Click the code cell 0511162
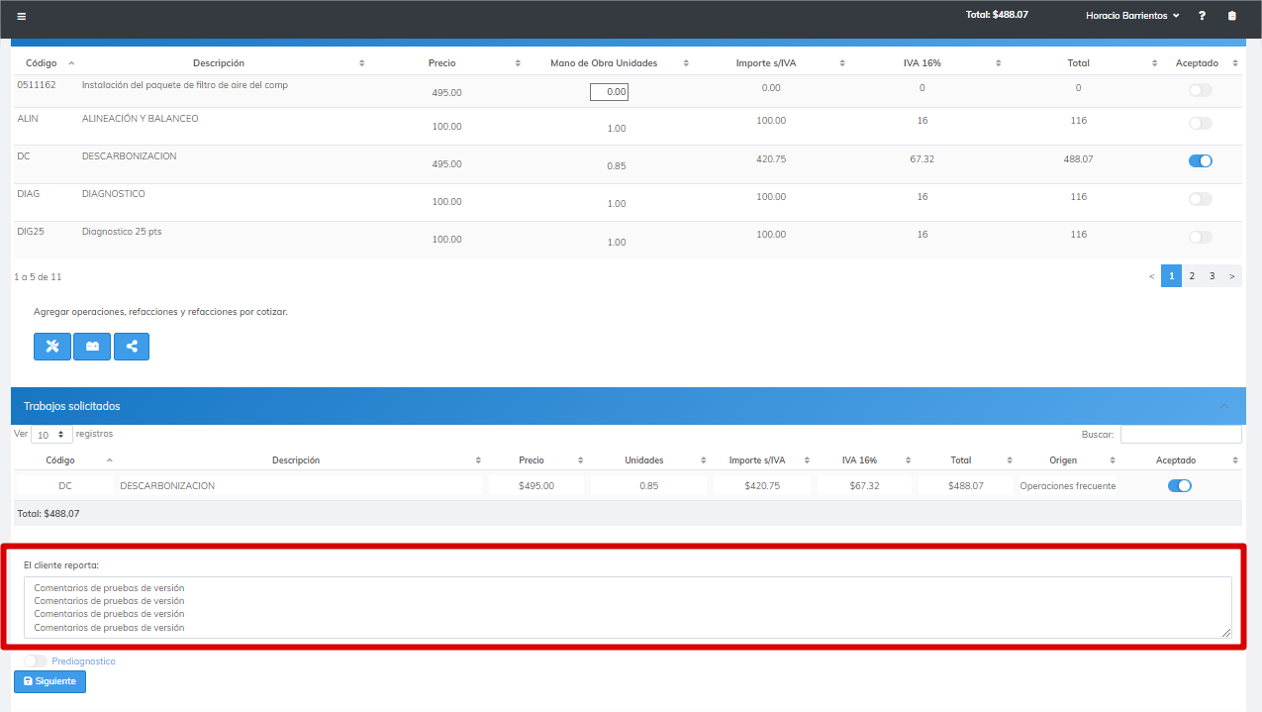The height and width of the screenshot is (712, 1262). coord(37,85)
